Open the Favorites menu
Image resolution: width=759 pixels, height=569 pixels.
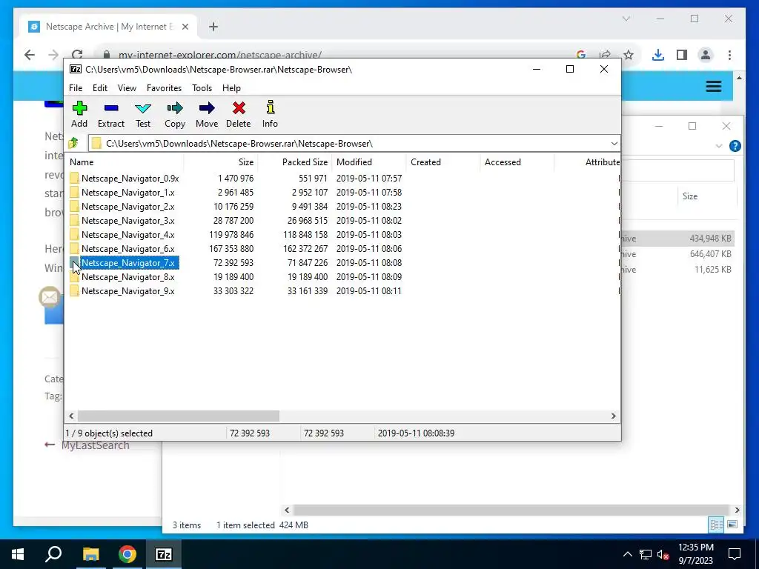(x=164, y=88)
